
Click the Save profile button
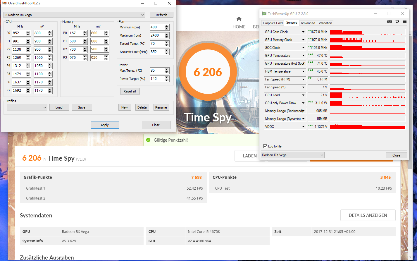coord(82,107)
